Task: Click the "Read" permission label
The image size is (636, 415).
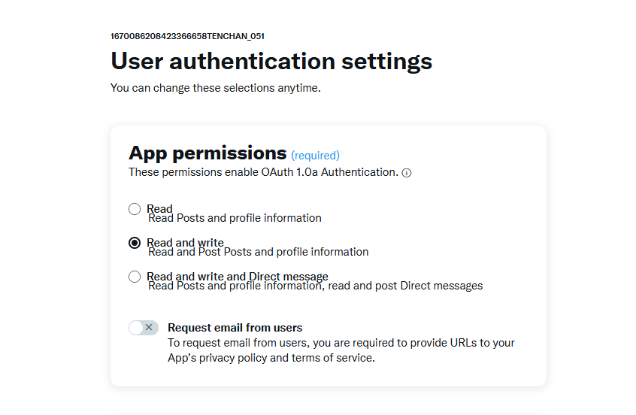Action: (159, 208)
